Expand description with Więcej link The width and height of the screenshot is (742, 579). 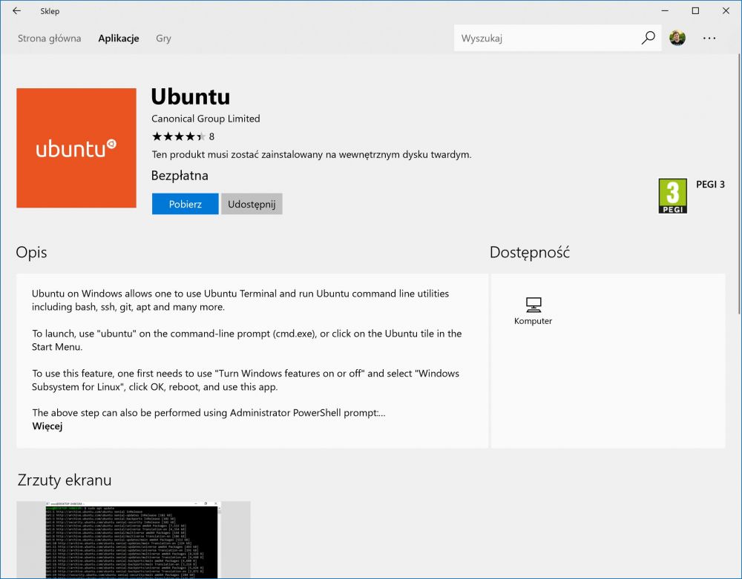[x=47, y=426]
